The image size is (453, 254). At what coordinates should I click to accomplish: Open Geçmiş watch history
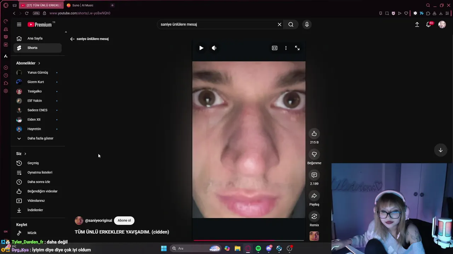[x=38, y=163]
